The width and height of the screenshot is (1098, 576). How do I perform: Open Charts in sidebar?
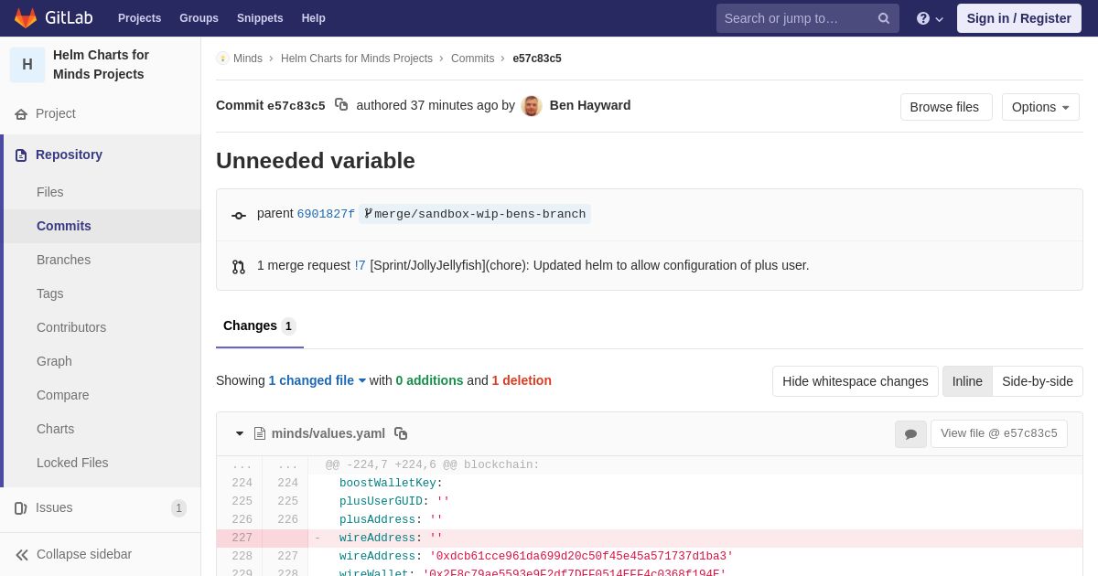tap(102, 429)
